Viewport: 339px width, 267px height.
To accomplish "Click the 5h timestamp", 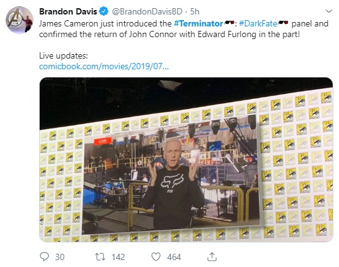I will pos(195,11).
